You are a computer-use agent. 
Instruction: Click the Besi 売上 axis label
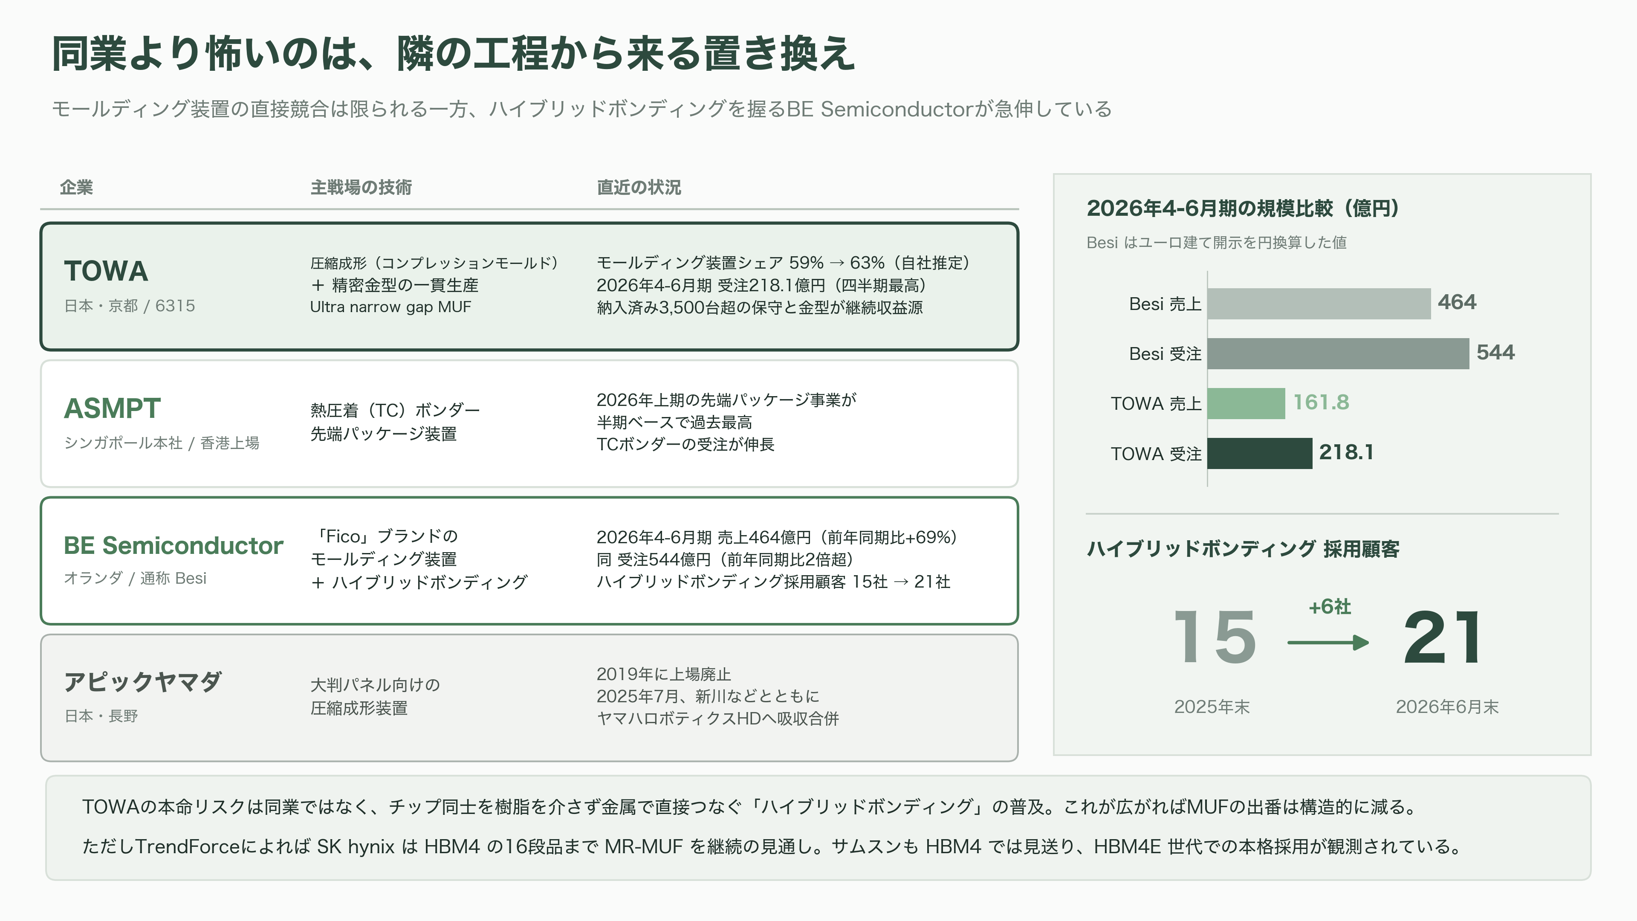(x=1165, y=304)
